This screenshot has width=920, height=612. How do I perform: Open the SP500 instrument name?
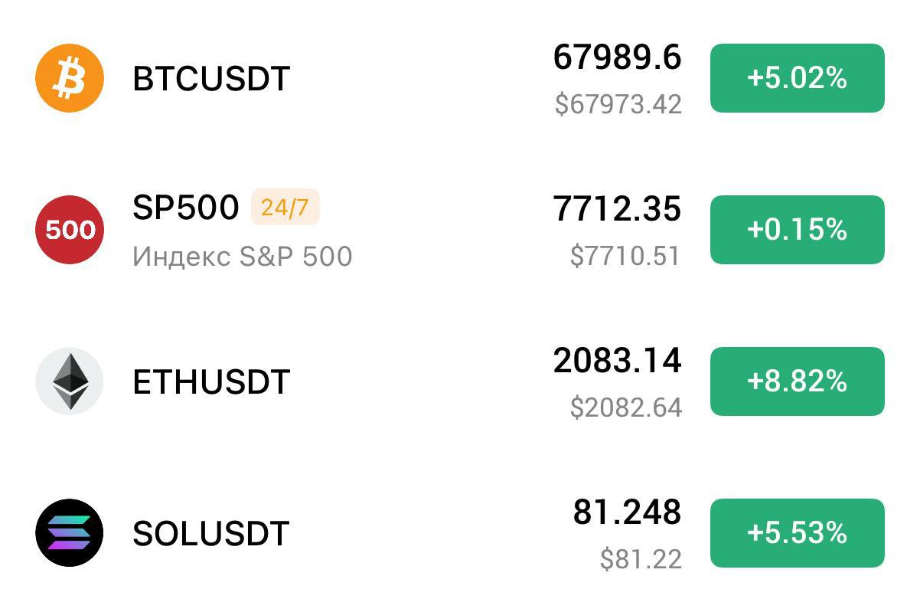tap(186, 208)
